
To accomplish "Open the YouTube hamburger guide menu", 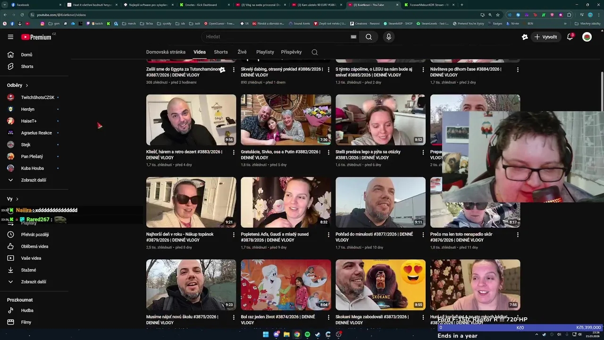I will (x=10, y=37).
